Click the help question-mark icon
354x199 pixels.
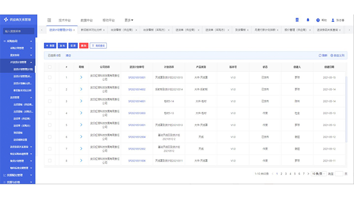tap(318, 20)
